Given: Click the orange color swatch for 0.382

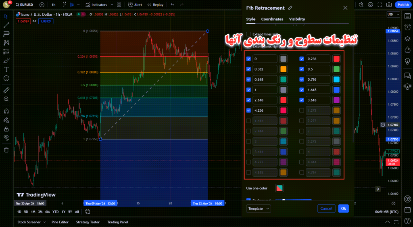Looking at the screenshot, I should (284, 69).
